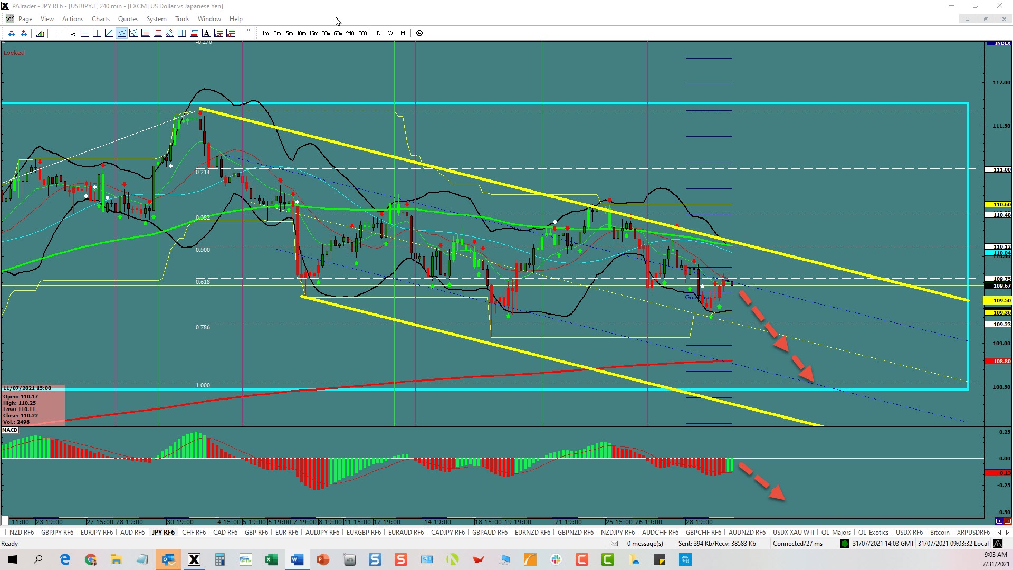The image size is (1013, 570).
Task: Click the sell order toolbar icon
Action: (12, 33)
